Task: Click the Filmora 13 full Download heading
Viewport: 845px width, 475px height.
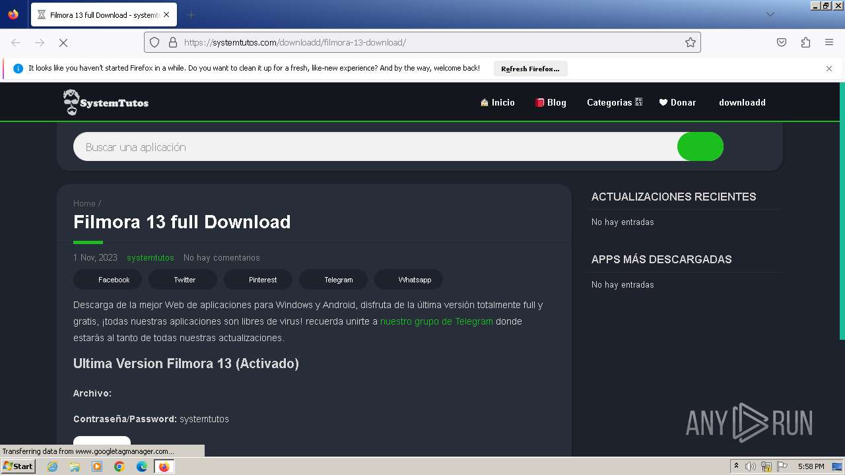Action: coord(182,222)
